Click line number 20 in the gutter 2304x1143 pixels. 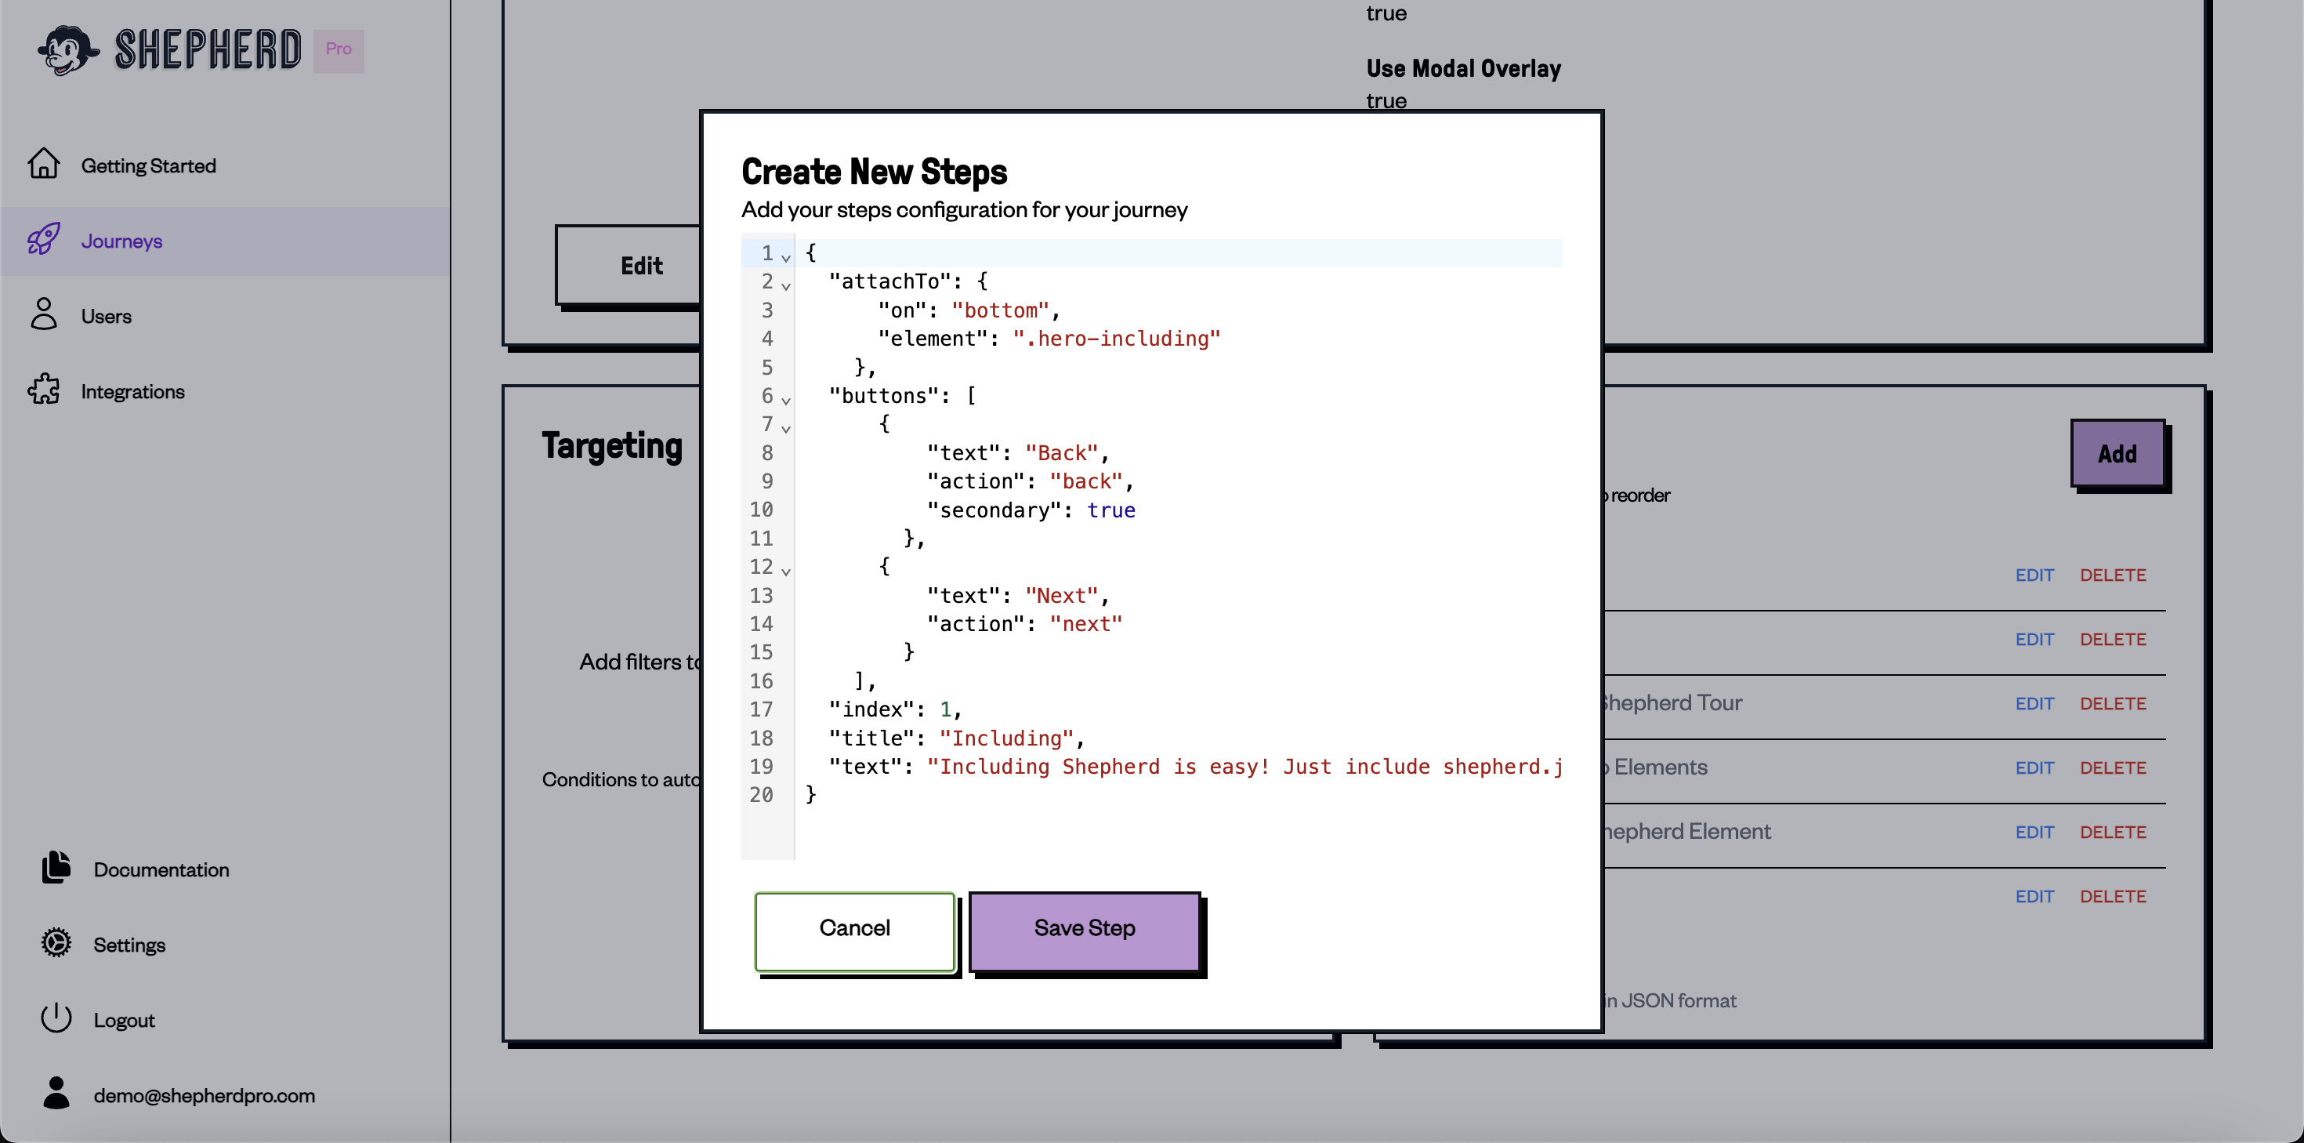[x=761, y=795]
